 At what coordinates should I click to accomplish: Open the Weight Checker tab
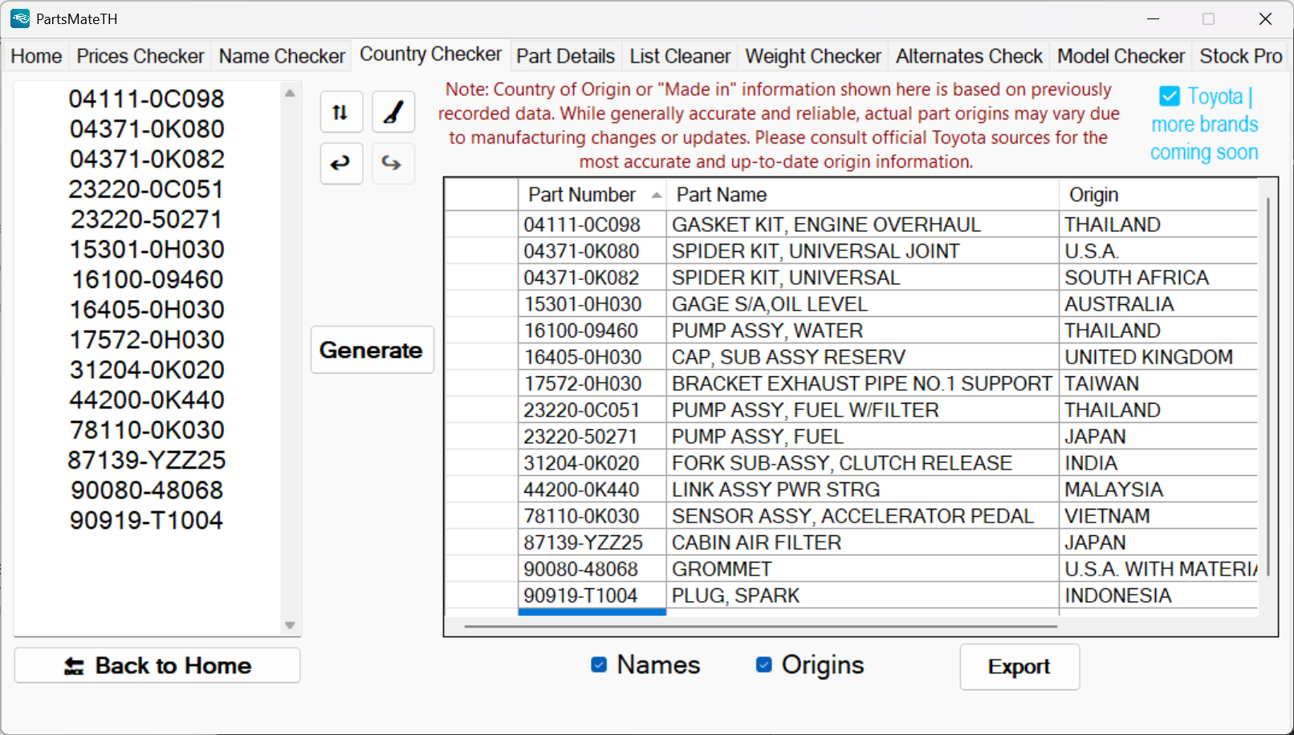(812, 56)
